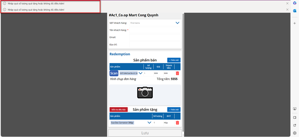The height and width of the screenshot is (137, 299).
Task: Expand the Sua Dac Carnation dropdown
Action: (x=150, y=123)
